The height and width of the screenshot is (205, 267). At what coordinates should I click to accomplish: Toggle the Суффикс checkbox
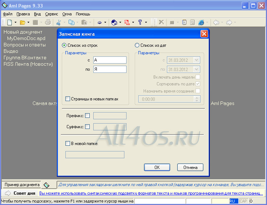coord(87,126)
